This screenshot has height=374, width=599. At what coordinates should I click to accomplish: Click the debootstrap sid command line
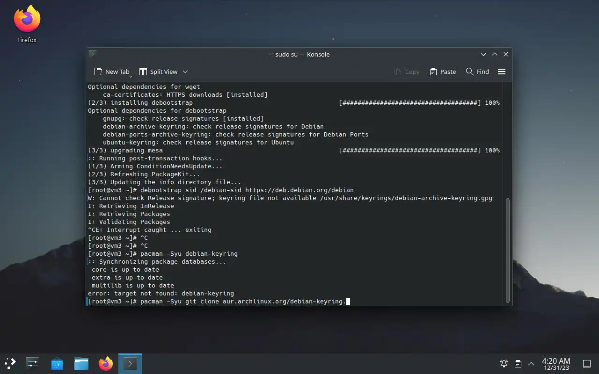click(x=221, y=190)
